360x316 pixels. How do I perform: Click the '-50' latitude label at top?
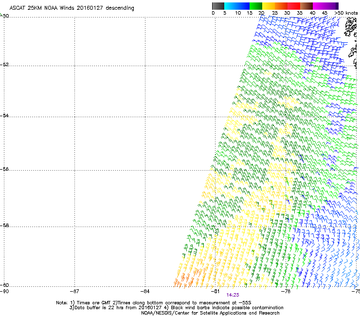pos(5,16)
